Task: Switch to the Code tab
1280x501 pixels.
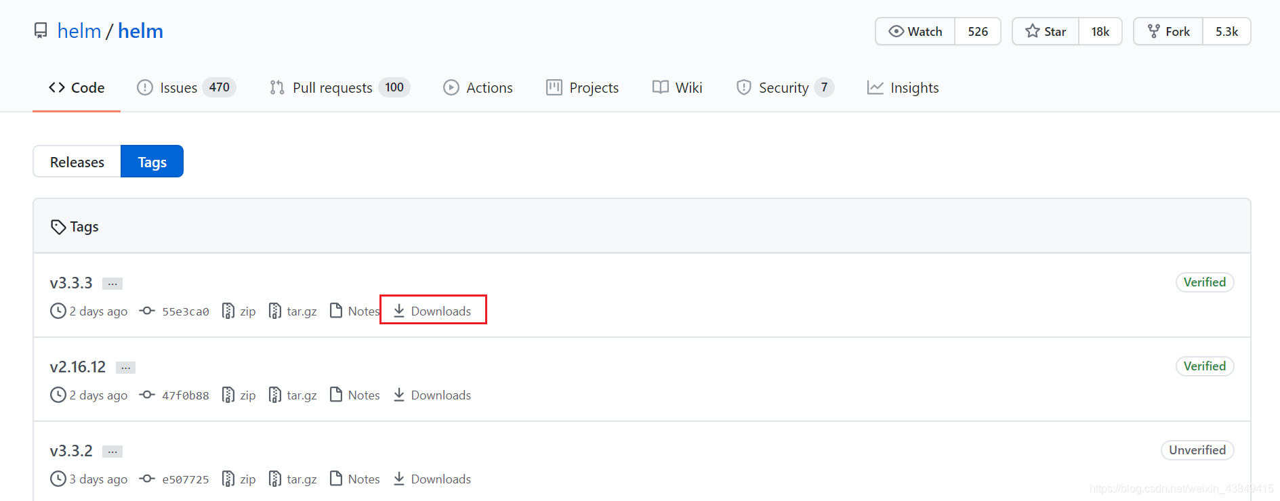Action: coord(77,87)
